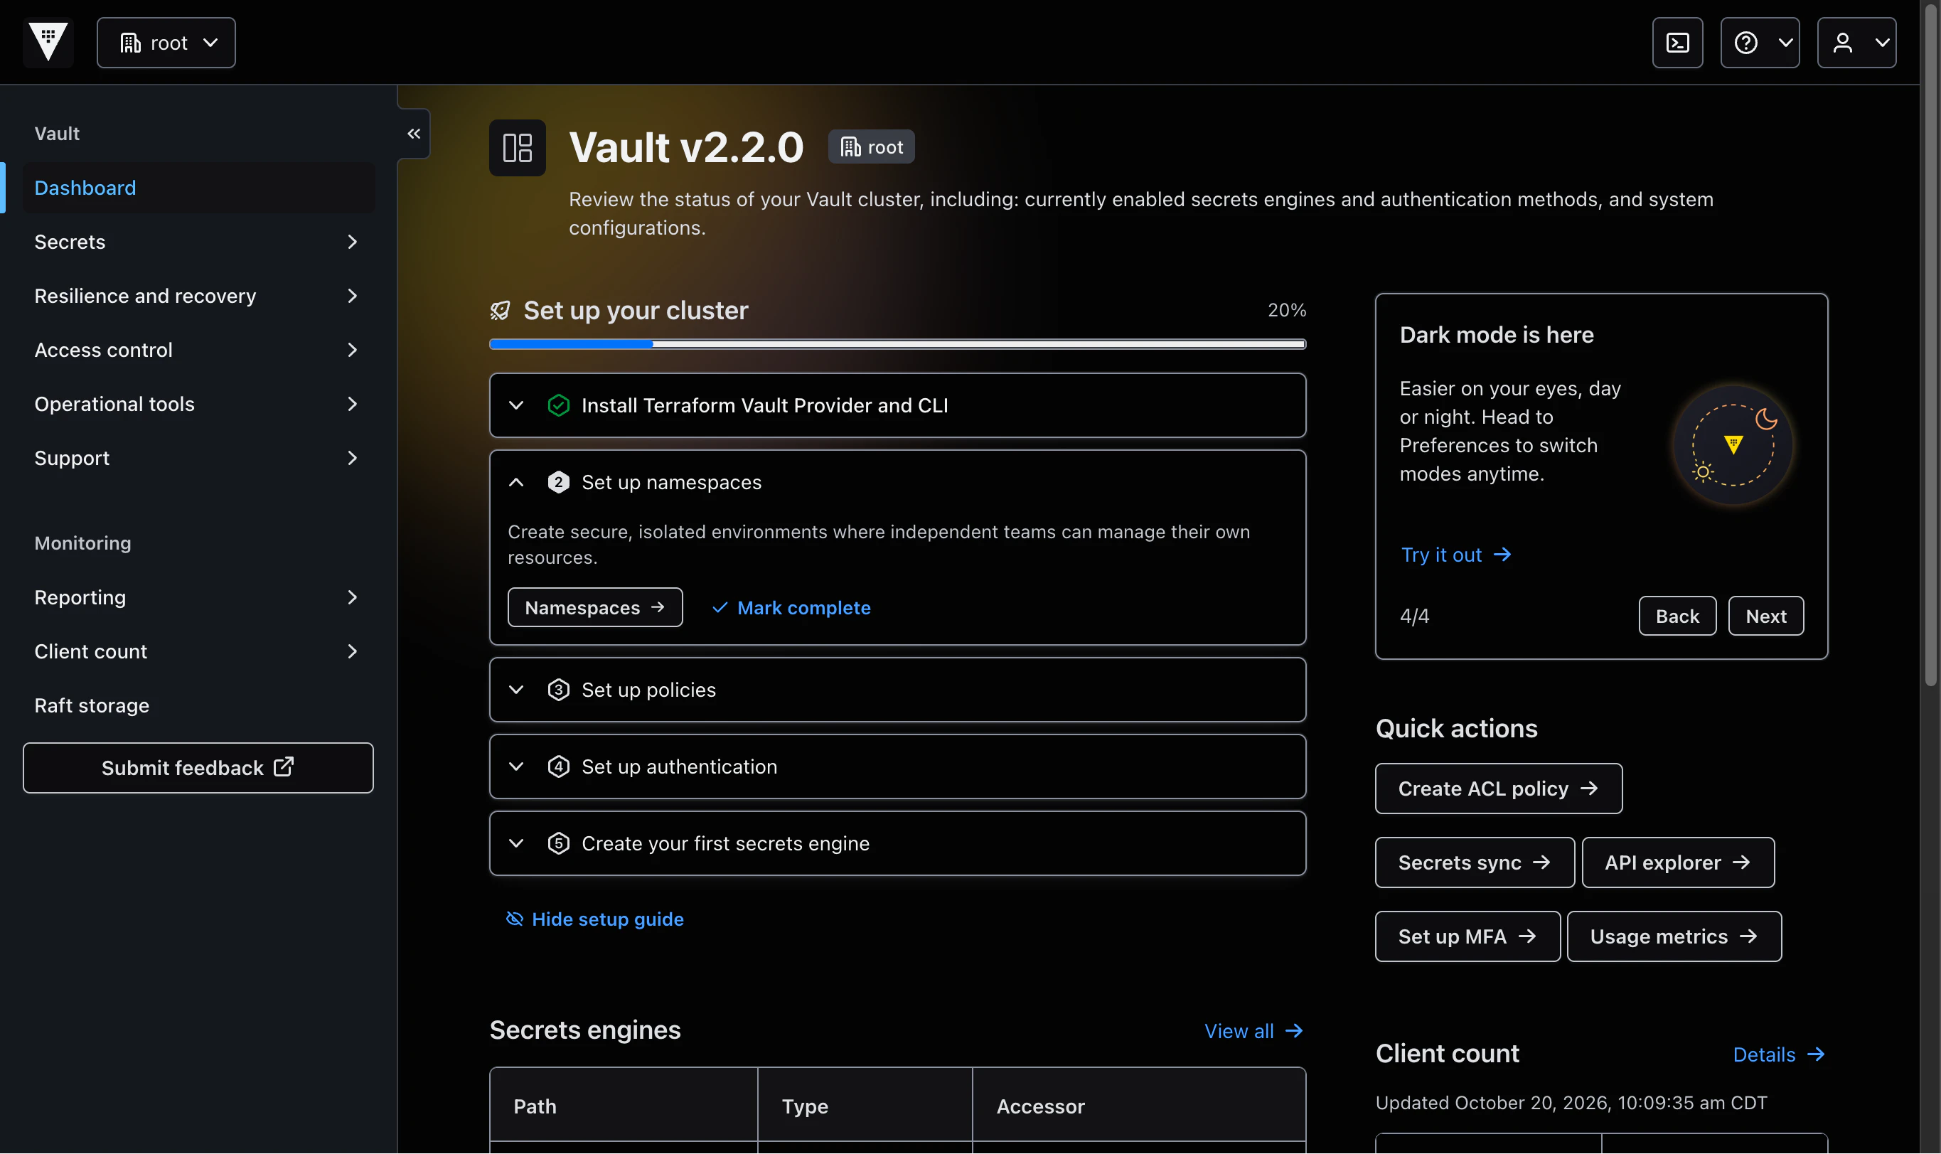The width and height of the screenshot is (1941, 1154).
Task: Click Back in dark mode card
Action: (x=1677, y=616)
